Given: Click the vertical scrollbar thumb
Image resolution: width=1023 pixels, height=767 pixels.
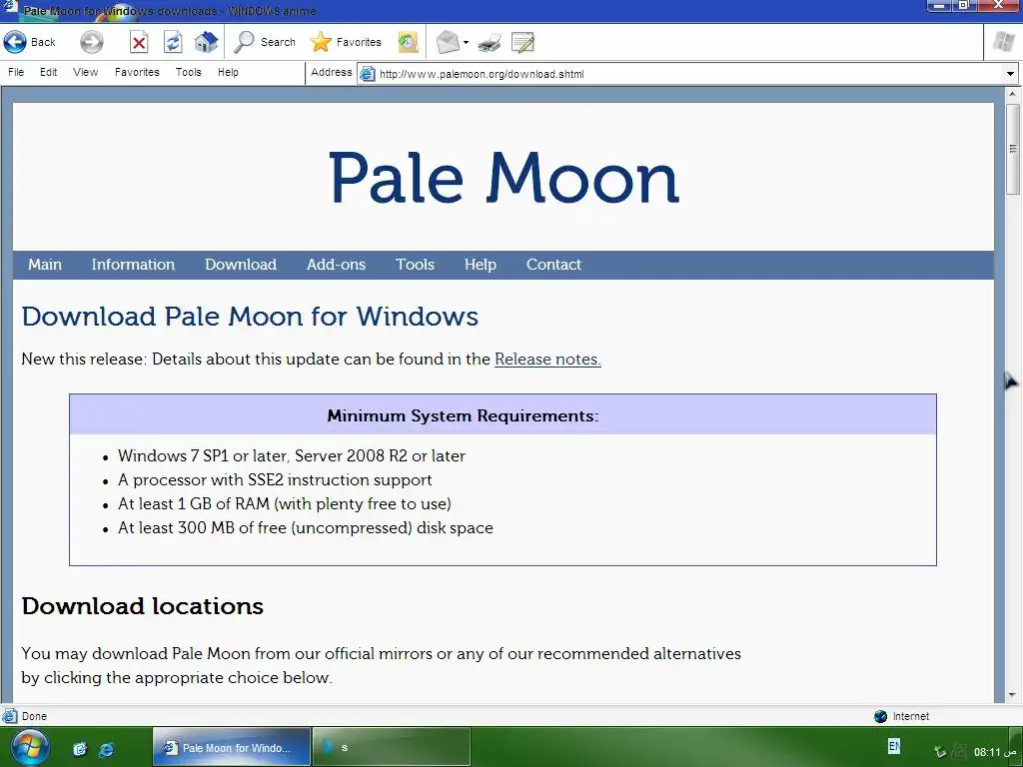Looking at the screenshot, I should tap(1013, 149).
